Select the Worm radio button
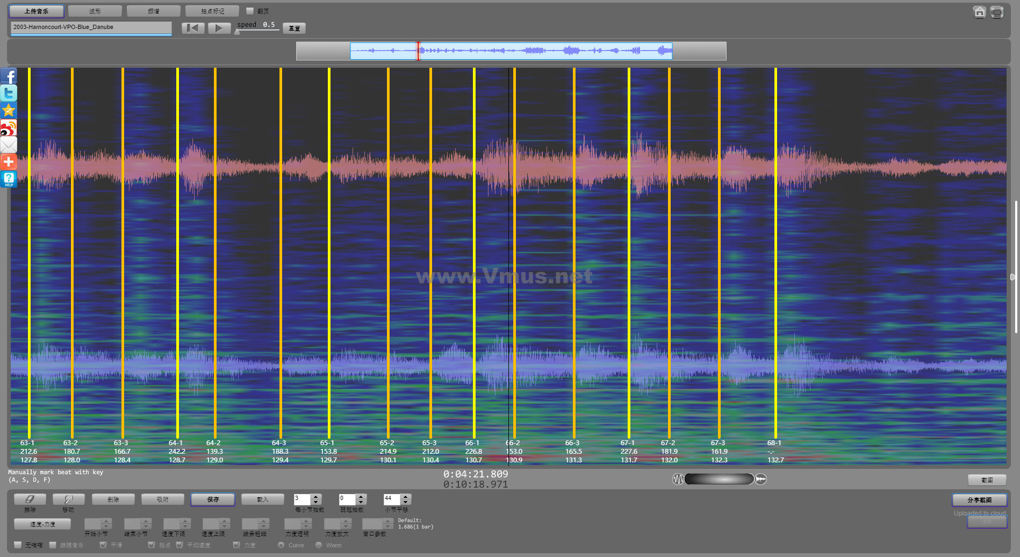 click(x=319, y=545)
